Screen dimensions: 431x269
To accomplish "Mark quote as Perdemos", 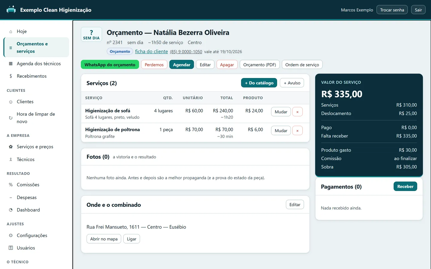I will [x=154, y=65].
